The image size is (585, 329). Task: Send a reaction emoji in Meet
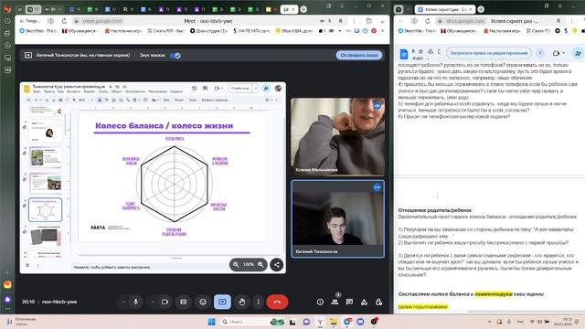[203, 302]
